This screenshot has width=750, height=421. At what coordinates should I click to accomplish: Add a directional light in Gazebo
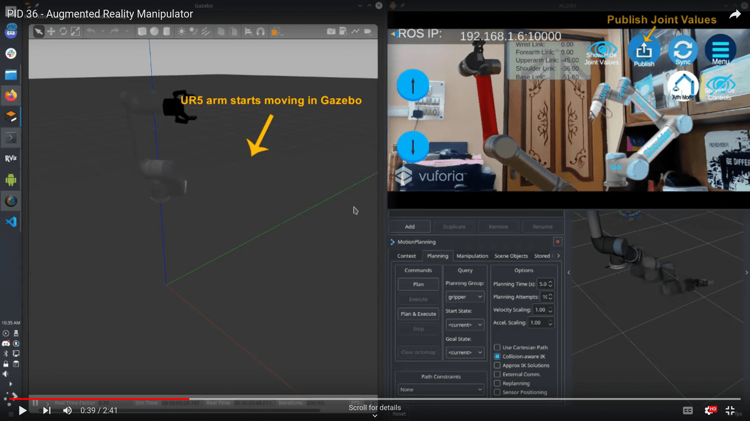tap(206, 32)
